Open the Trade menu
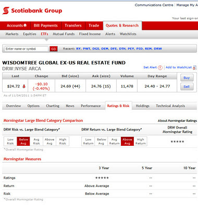The image size is (198, 209). [x=94, y=26]
